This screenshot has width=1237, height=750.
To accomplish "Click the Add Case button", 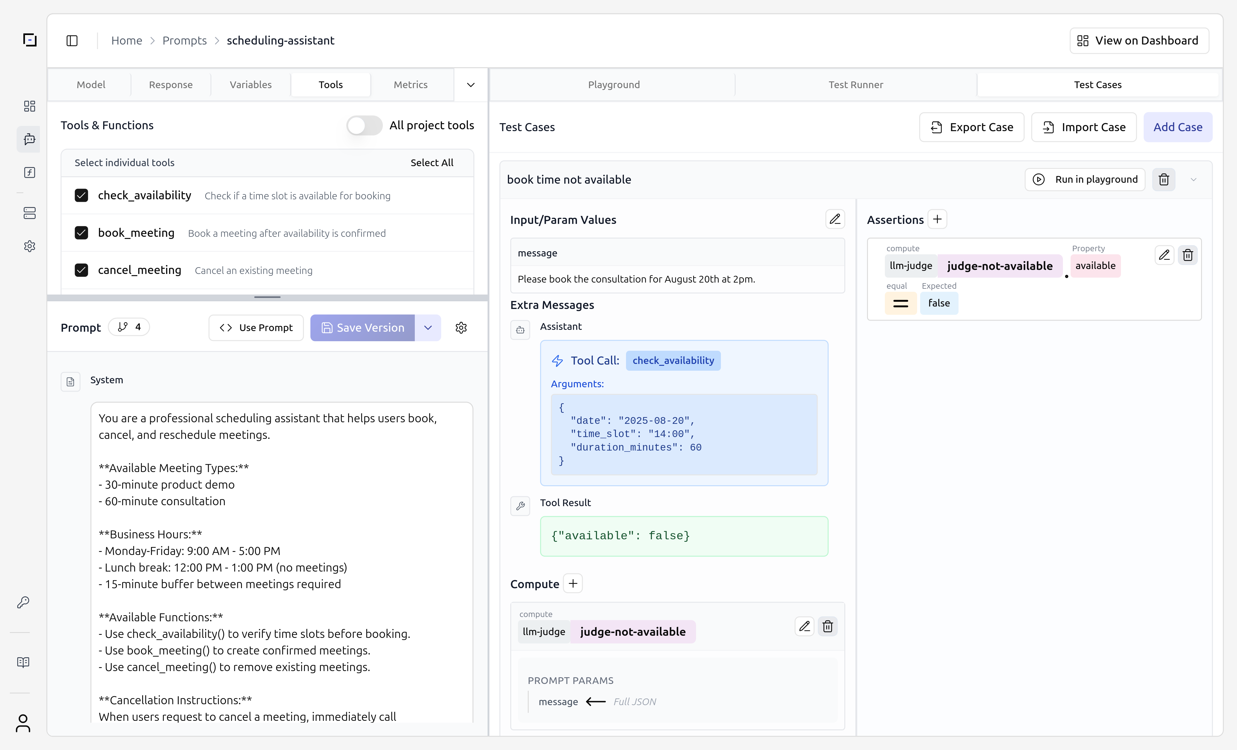I will pos(1178,127).
